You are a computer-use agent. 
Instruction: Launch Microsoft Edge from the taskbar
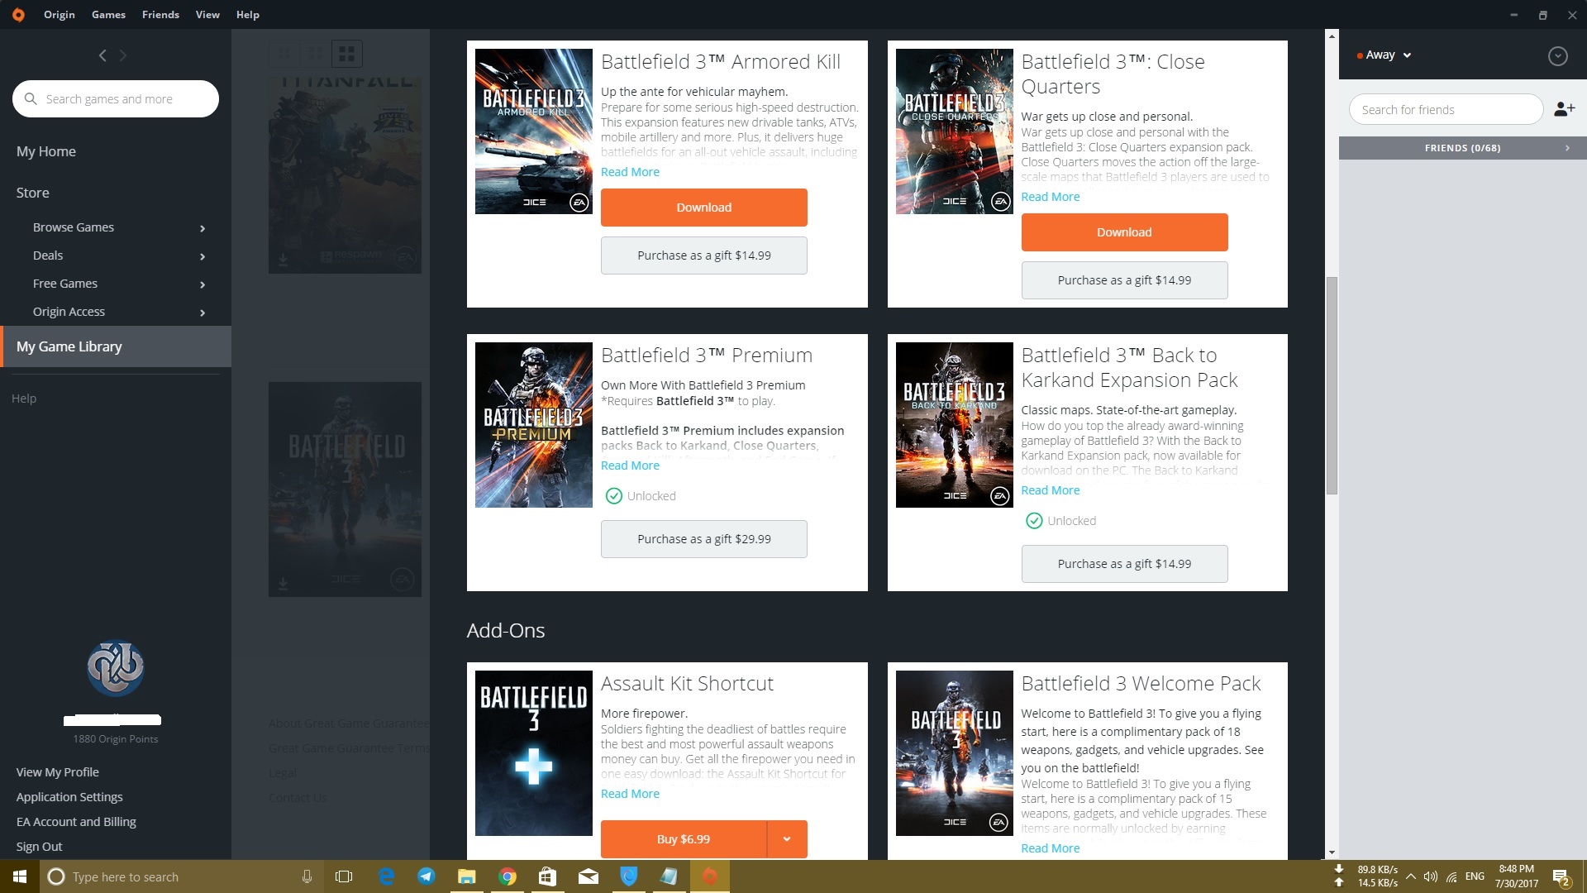click(x=386, y=876)
